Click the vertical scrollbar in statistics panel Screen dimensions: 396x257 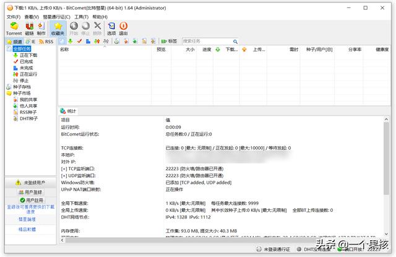(386, 158)
